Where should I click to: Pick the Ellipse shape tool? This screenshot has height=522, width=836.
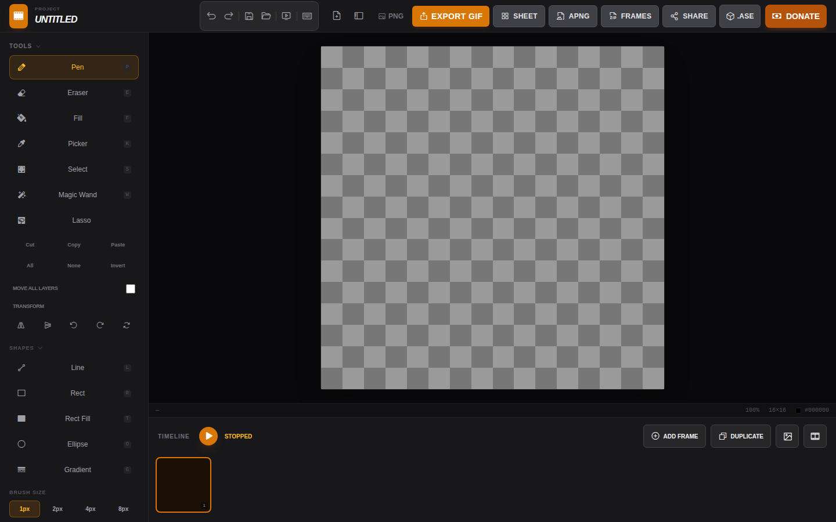[x=74, y=444]
